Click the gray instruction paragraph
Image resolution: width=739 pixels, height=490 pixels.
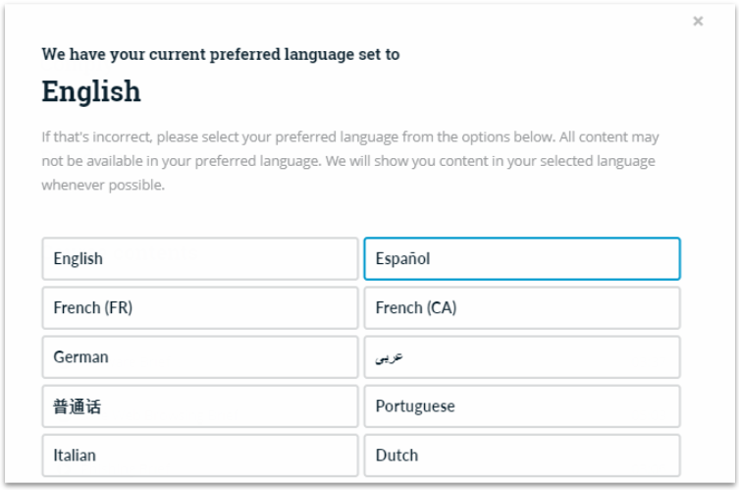tap(349, 160)
